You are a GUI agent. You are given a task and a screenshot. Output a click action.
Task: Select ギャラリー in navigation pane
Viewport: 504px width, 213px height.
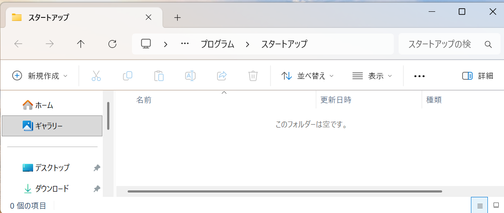click(52, 125)
